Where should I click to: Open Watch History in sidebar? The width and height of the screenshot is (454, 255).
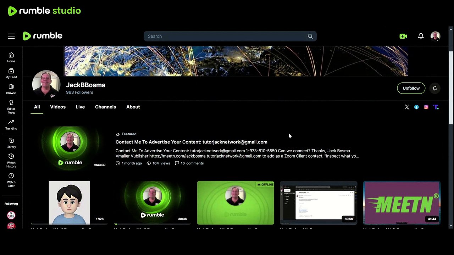pos(11,161)
